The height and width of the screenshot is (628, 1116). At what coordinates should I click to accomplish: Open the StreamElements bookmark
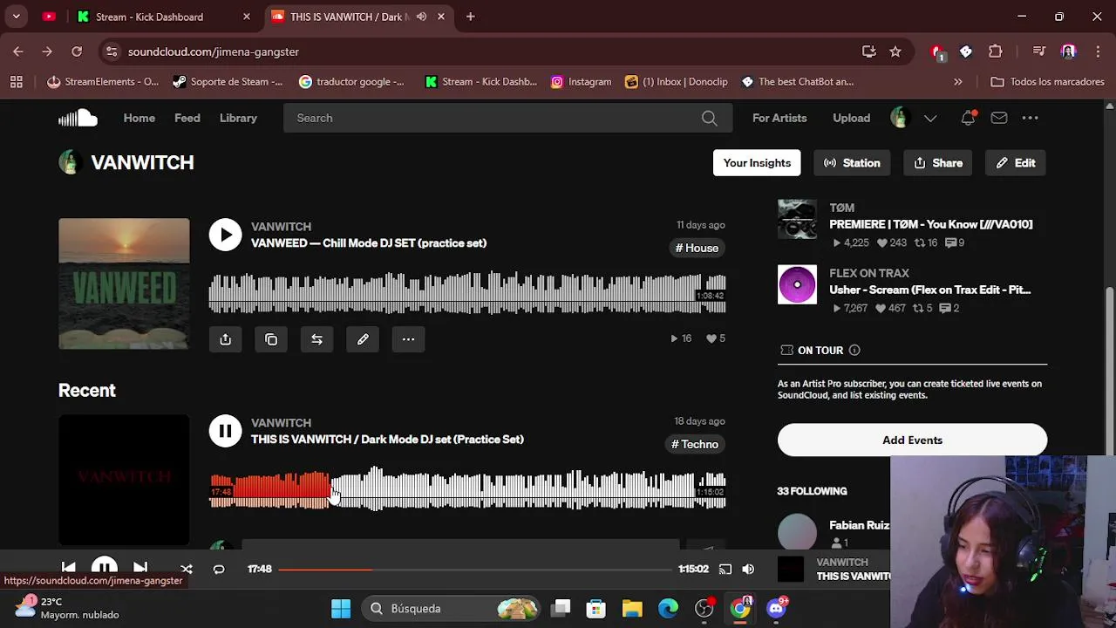click(x=103, y=82)
